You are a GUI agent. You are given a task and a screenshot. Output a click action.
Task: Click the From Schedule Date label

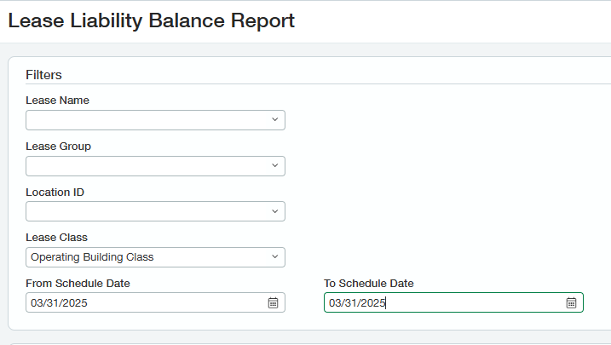pos(78,284)
